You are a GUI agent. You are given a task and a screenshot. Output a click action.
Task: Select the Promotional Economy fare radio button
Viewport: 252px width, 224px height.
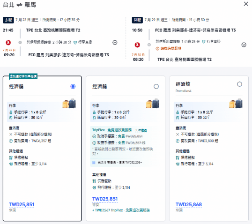239,84
